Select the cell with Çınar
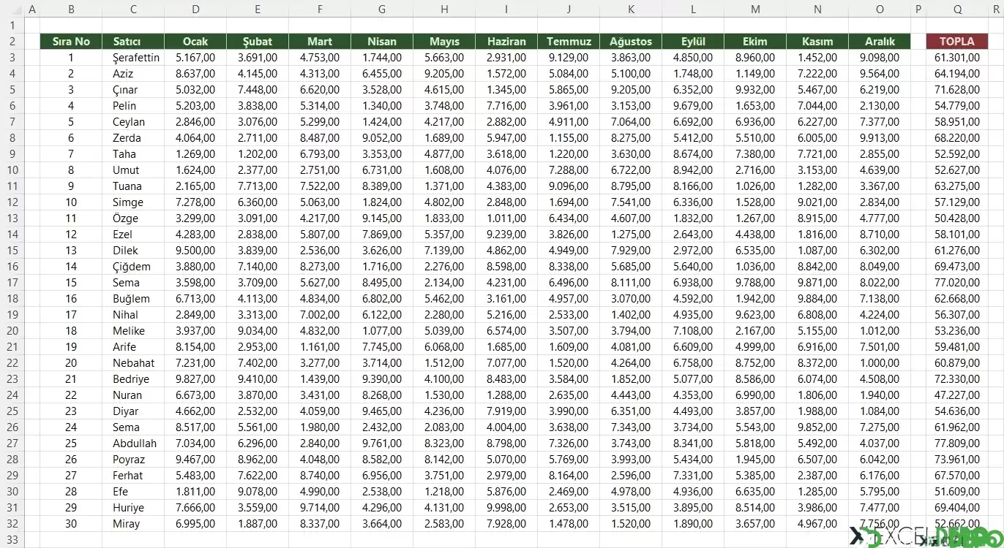The image size is (1004, 548). [133, 90]
